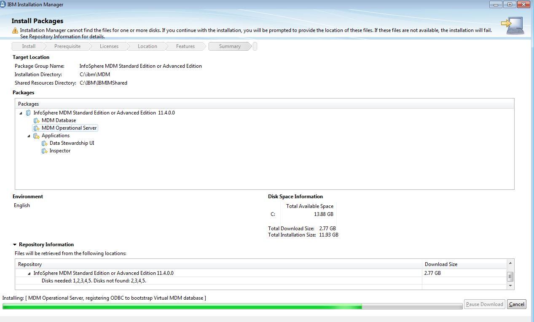Click the English environment entry
534x322 pixels.
pos(22,205)
